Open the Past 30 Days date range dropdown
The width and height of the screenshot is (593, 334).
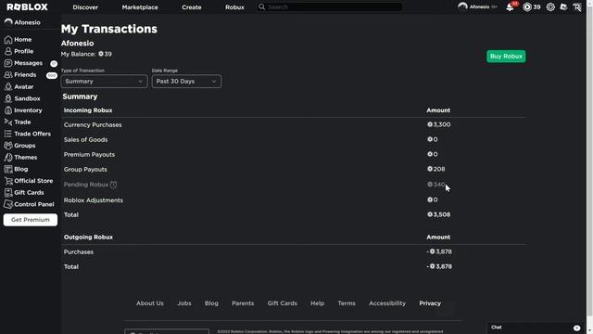[186, 81]
